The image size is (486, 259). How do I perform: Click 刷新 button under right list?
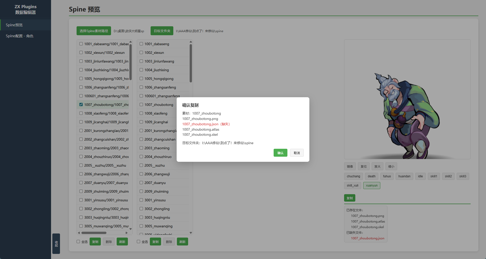coord(183,242)
